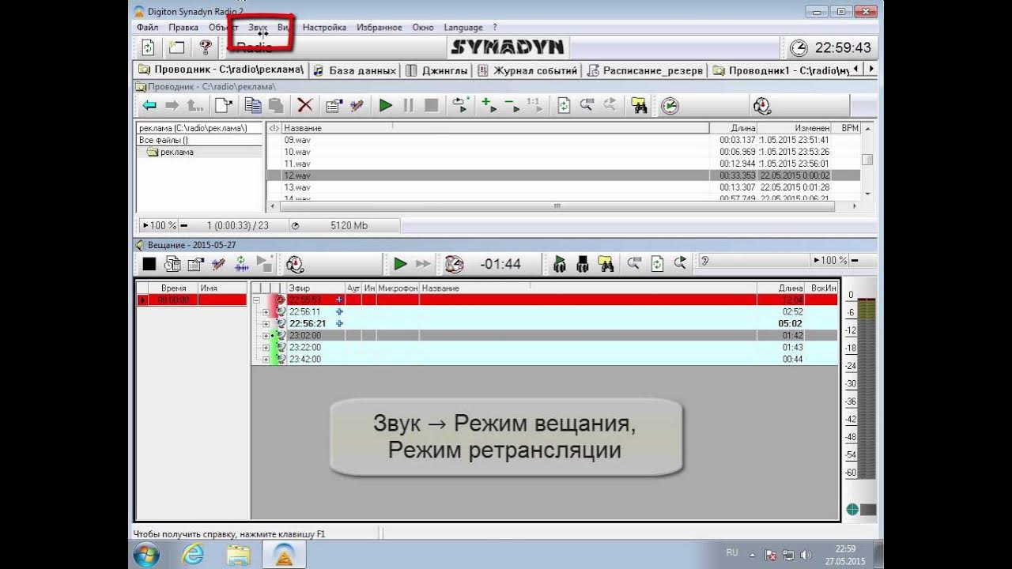
Task: Expand the 23:42:00 block
Action: click(x=266, y=360)
